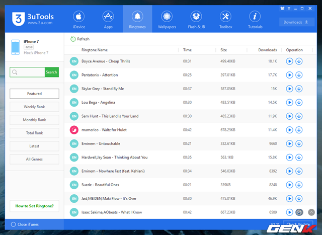
Task: Play Boyce Avenue - Cheap Thrills ringtone
Action: pos(290,61)
